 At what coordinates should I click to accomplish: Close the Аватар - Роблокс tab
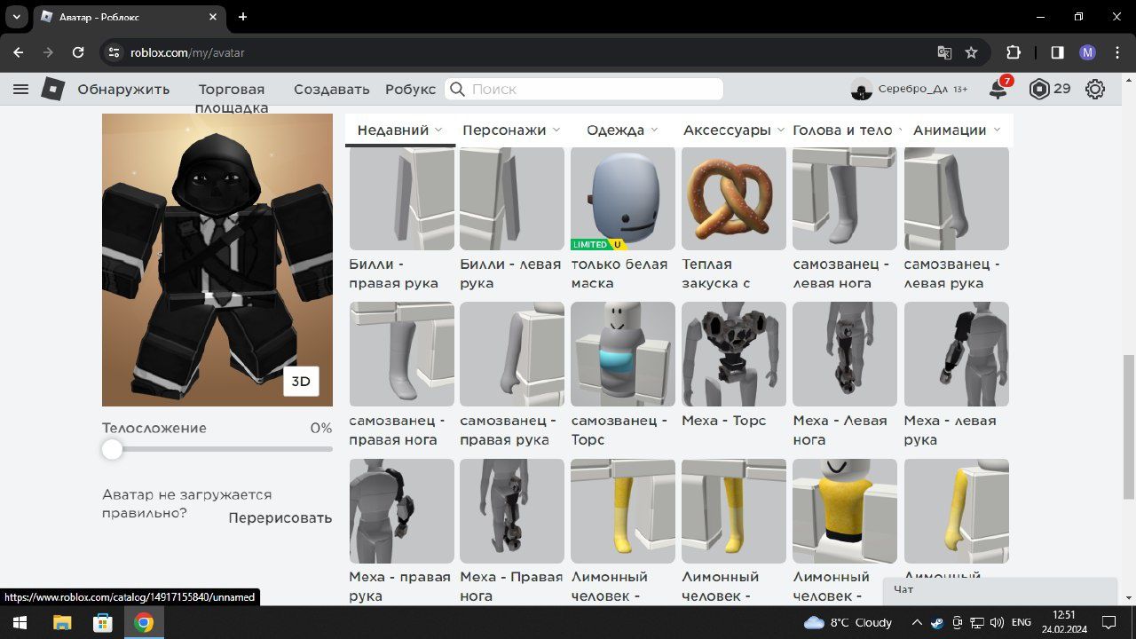(x=213, y=16)
